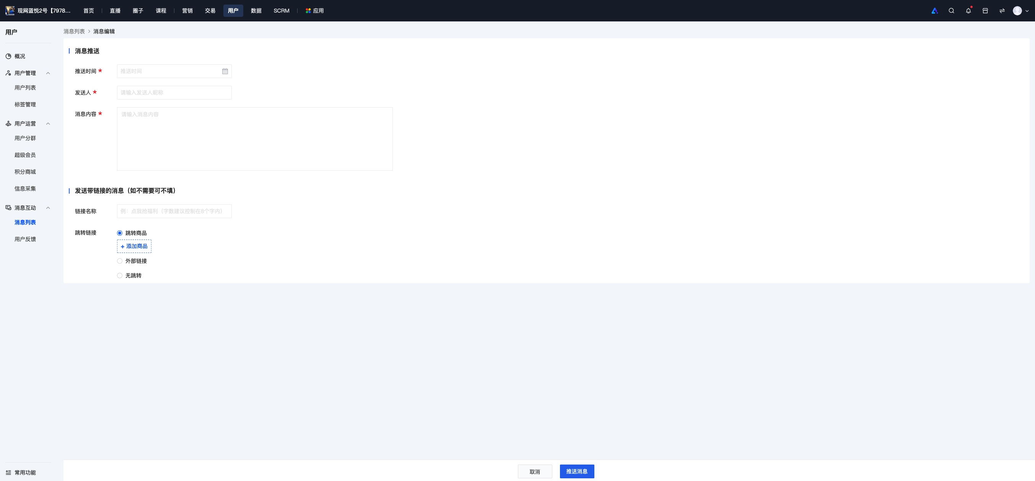This screenshot has width=1035, height=481.
Task: Click the user operations icon
Action: [x=8, y=124]
